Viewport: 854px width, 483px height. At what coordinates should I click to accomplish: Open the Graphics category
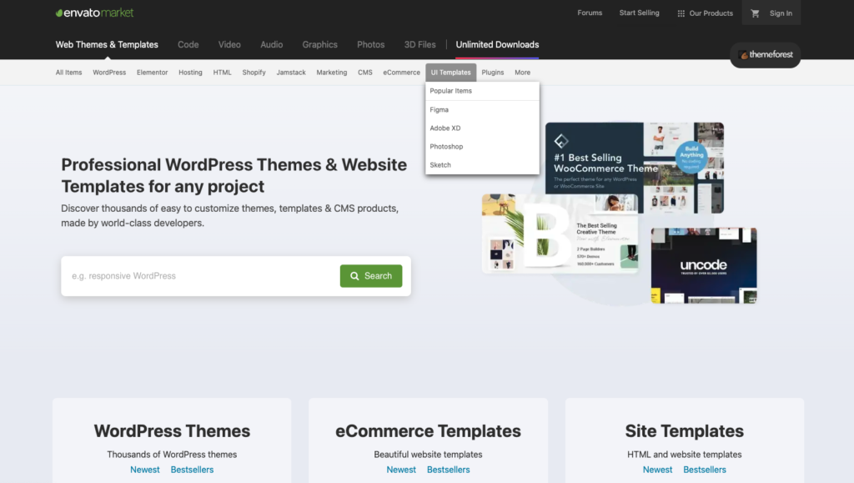pyautogui.click(x=319, y=45)
